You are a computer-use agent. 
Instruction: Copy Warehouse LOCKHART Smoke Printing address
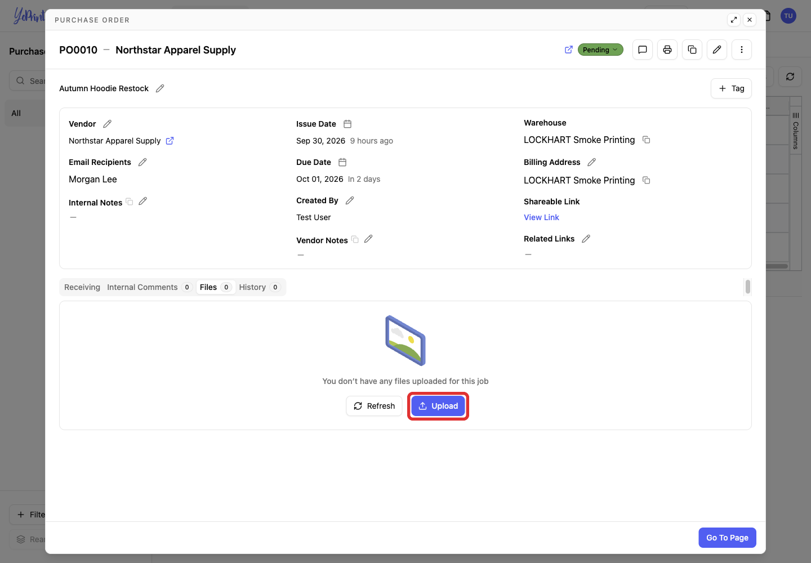(647, 140)
